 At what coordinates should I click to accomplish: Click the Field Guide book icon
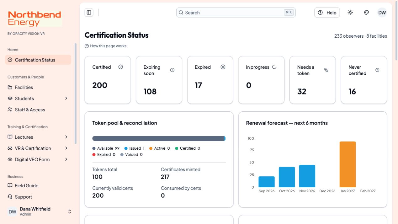coord(10,186)
